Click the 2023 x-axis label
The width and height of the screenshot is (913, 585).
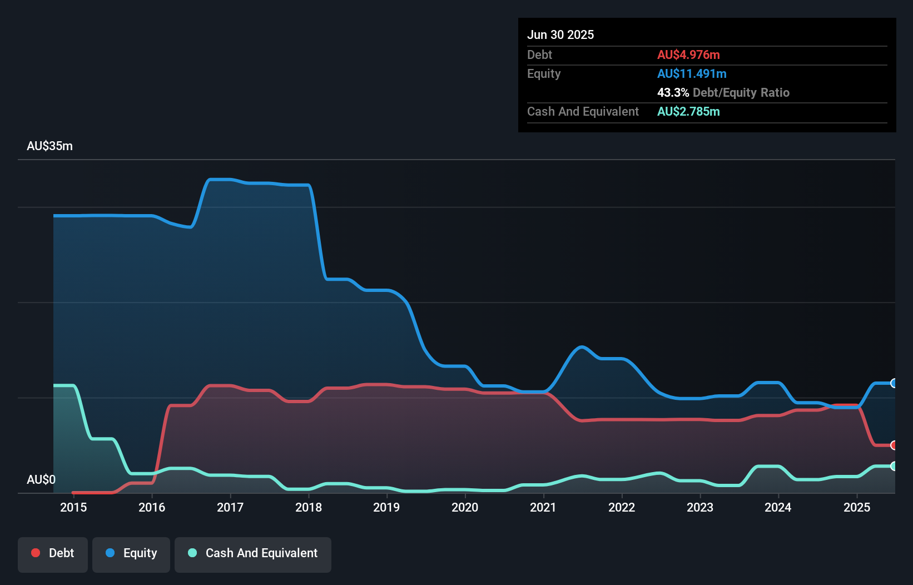(700, 507)
